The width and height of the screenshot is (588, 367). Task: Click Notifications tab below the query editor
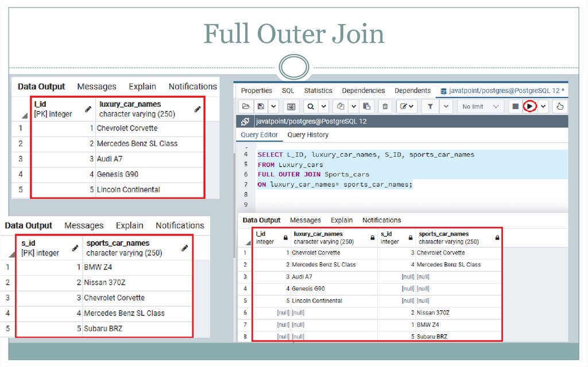(x=381, y=221)
